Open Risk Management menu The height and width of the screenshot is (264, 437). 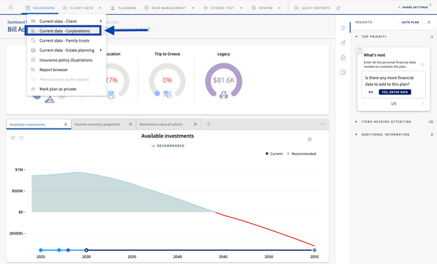click(165, 8)
